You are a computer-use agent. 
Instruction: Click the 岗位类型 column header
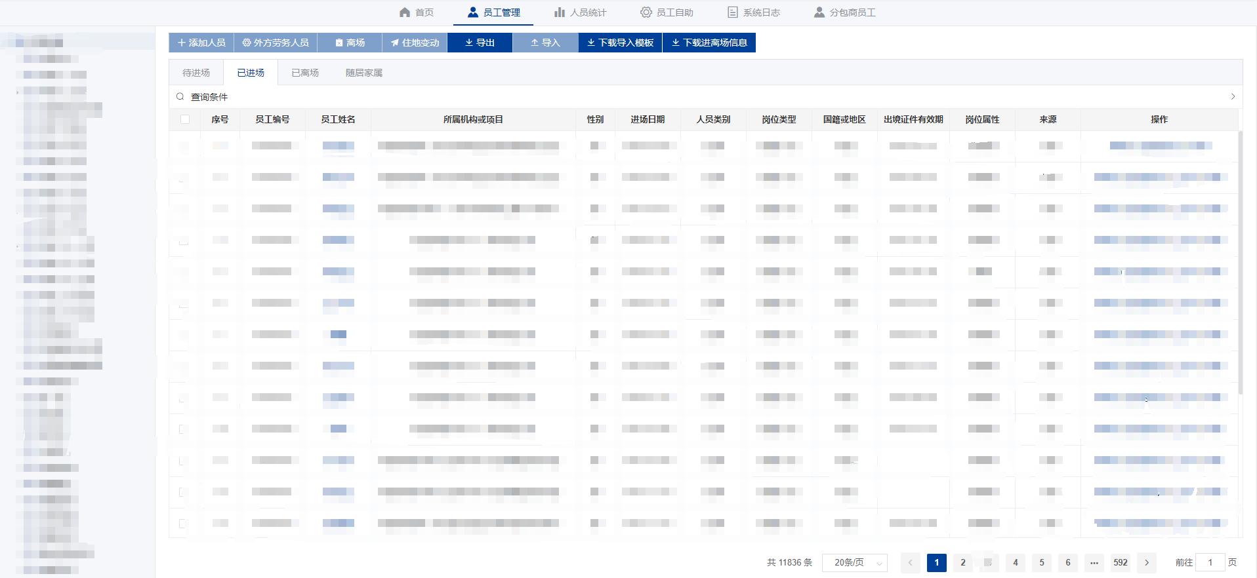[779, 119]
